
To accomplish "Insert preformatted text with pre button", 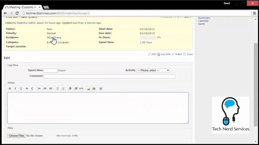I will tap(81, 89).
